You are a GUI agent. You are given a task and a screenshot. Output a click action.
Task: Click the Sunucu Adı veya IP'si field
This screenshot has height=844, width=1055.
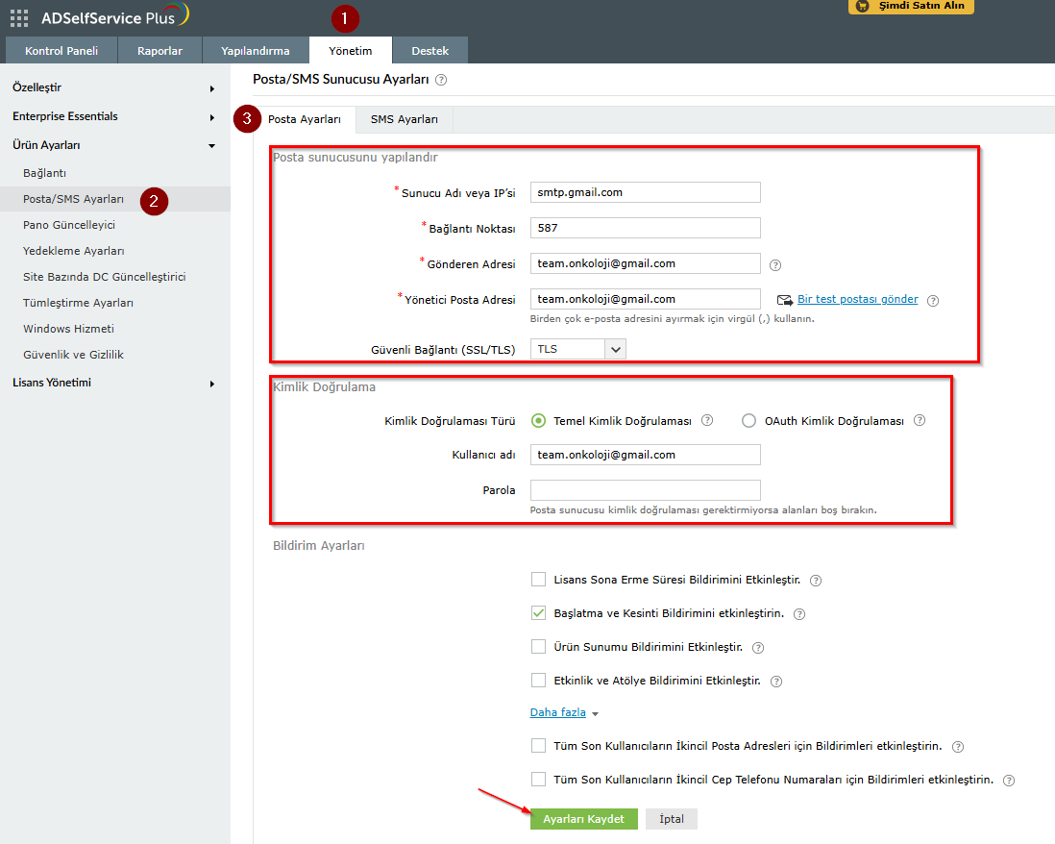[646, 192]
